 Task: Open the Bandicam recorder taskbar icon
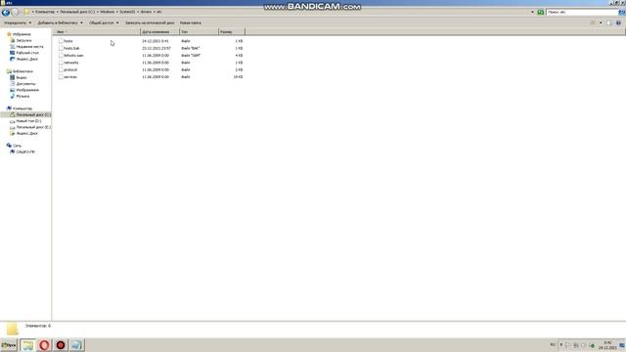[61, 345]
